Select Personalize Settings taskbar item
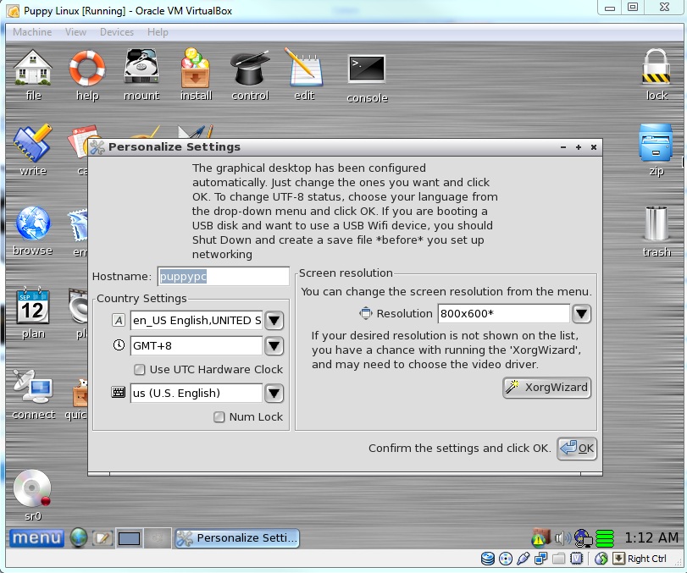The height and width of the screenshot is (573, 687). 237,538
